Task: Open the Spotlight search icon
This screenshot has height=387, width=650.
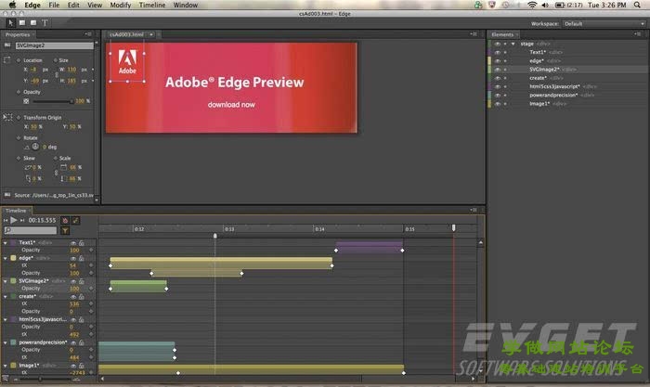Action: pos(639,5)
